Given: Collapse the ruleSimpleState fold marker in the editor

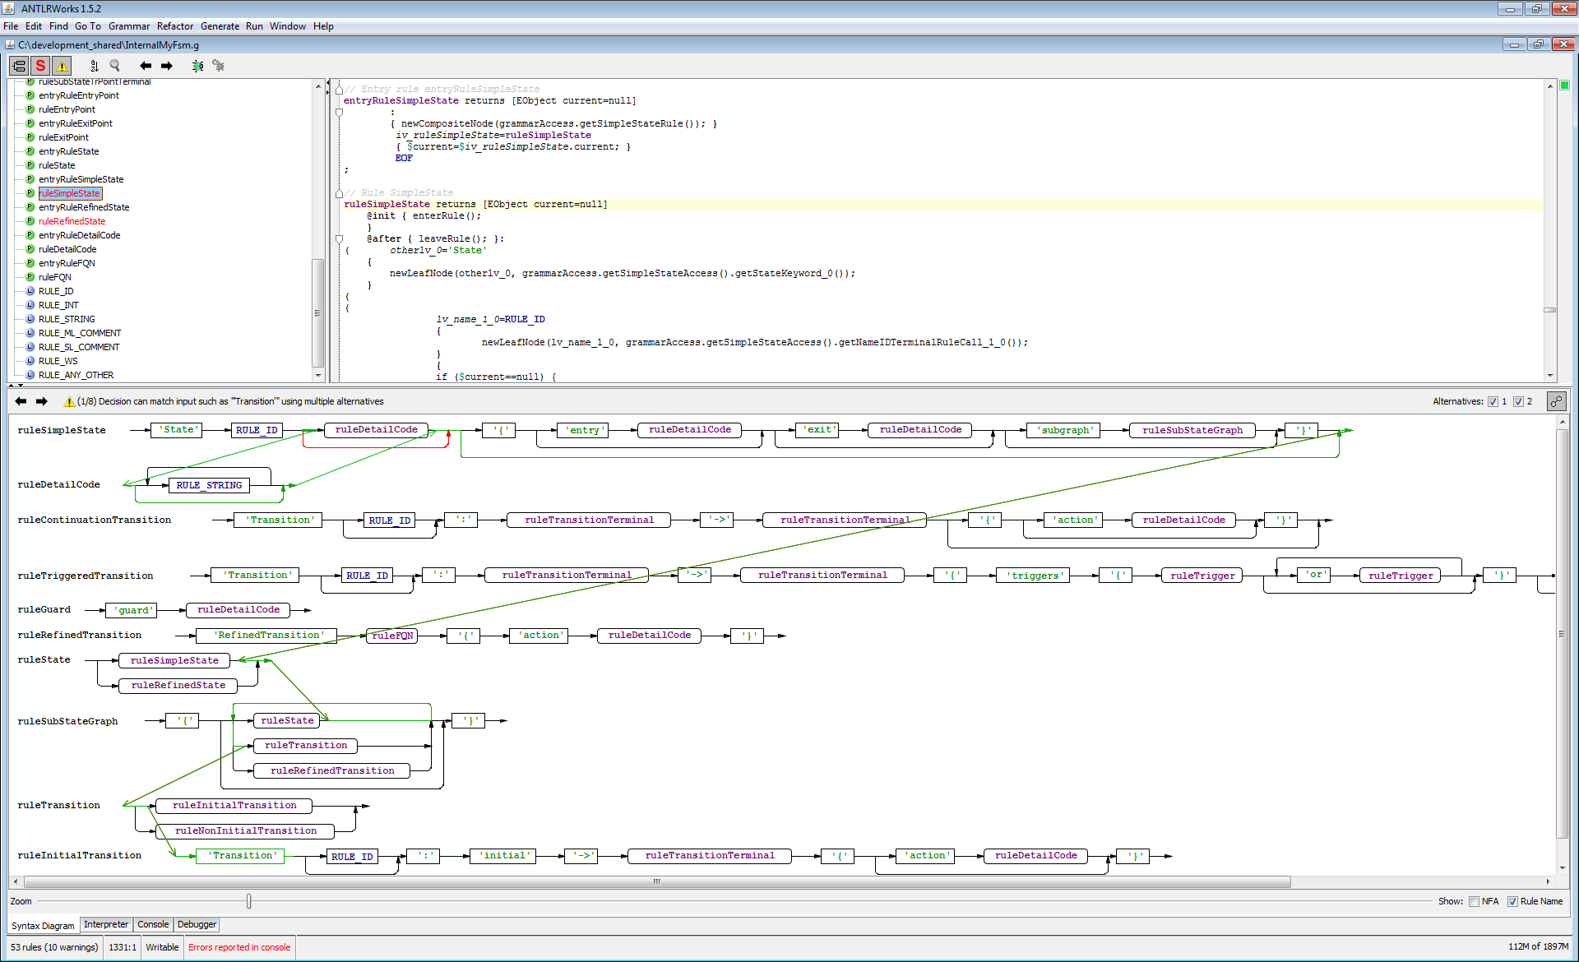Looking at the screenshot, I should coord(339,194).
